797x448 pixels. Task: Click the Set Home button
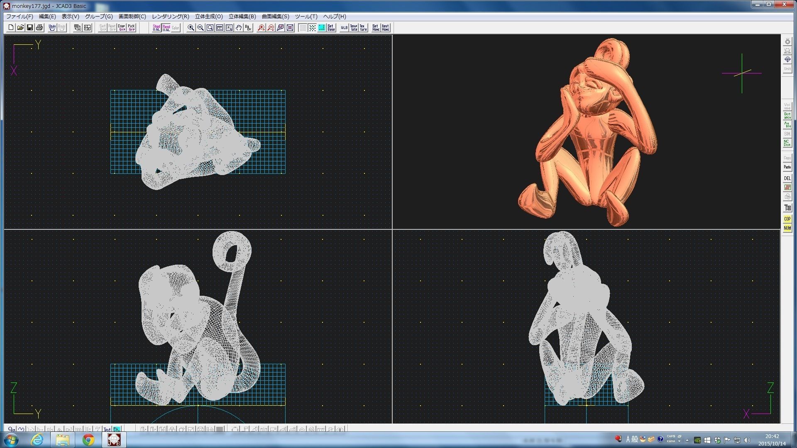[x=376, y=28]
